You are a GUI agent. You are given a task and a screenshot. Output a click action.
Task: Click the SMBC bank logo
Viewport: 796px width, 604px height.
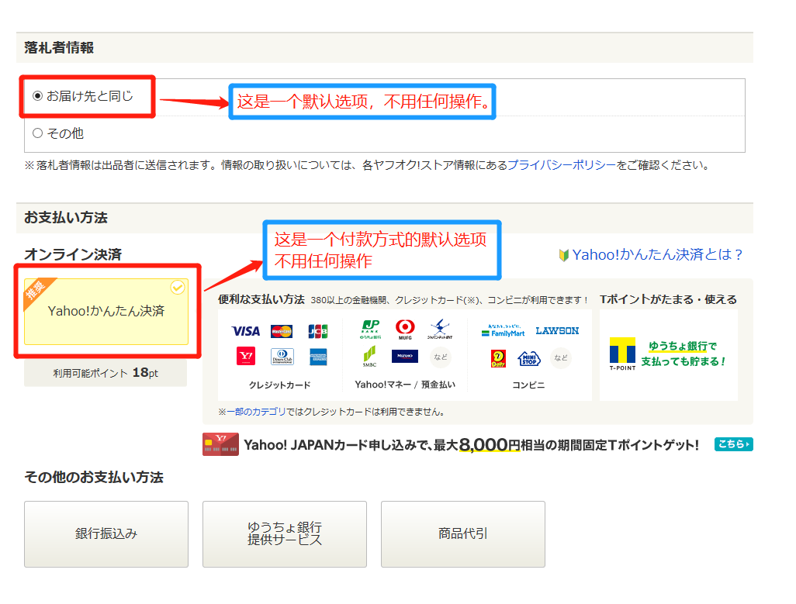coord(369,357)
